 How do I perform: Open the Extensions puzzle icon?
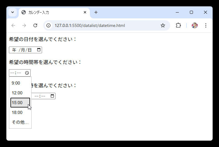(178, 25)
